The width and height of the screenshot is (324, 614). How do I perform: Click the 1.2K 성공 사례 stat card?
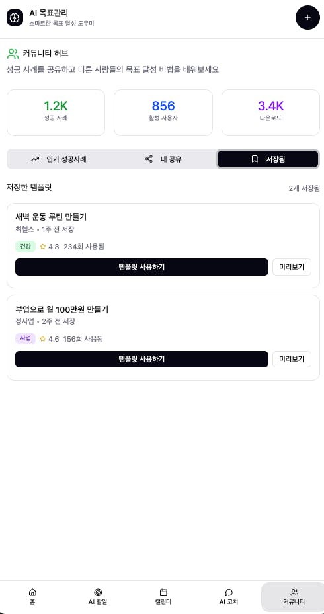pos(56,113)
